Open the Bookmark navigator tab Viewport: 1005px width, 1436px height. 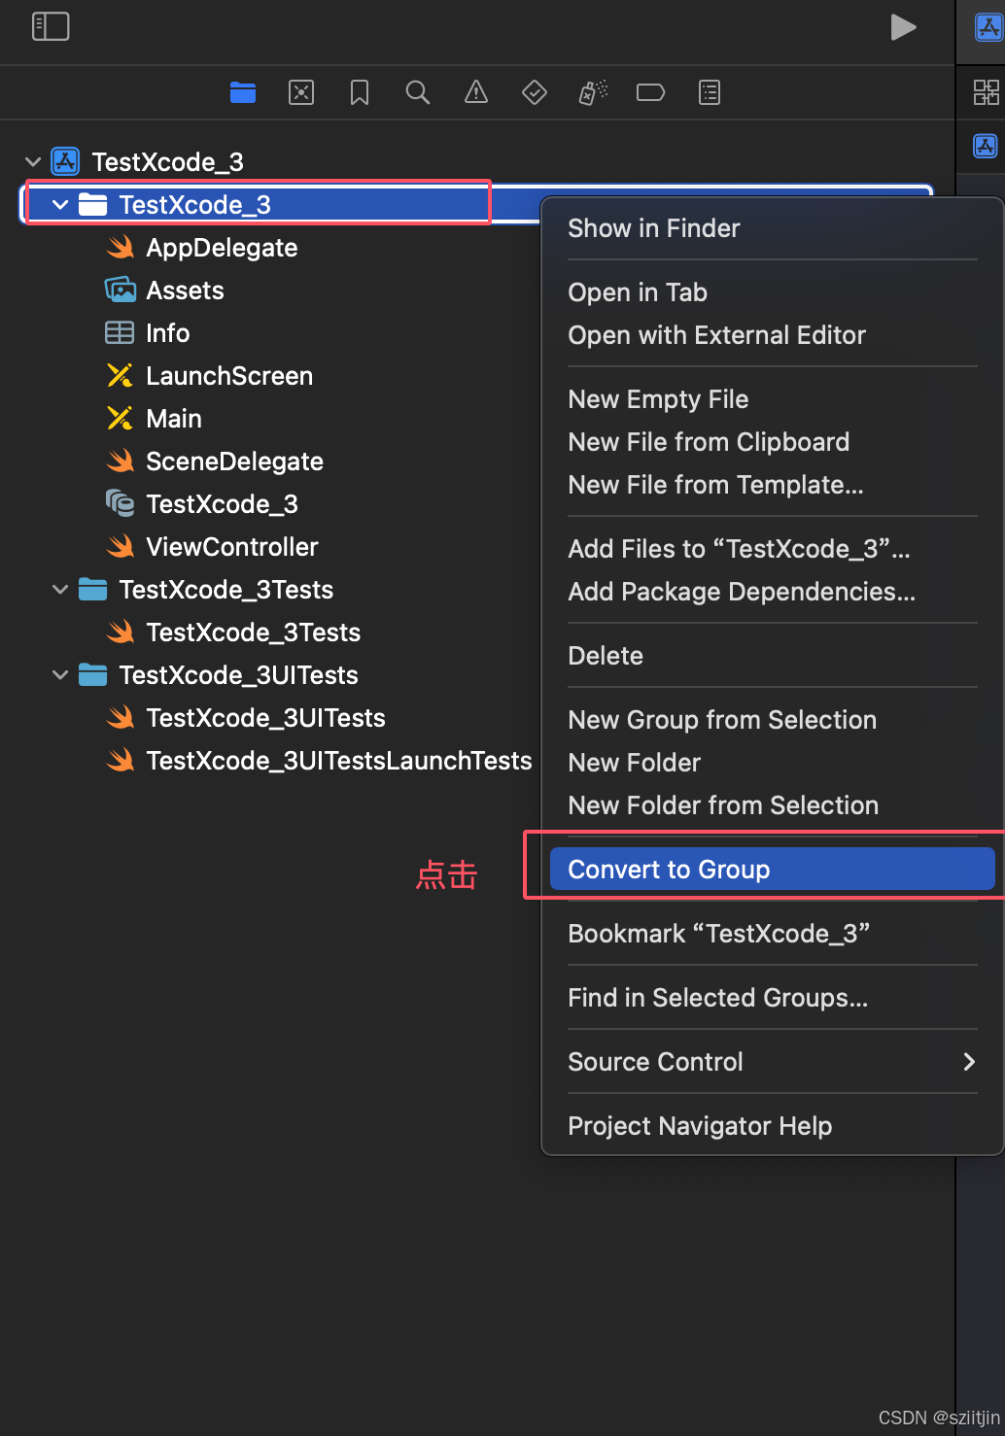[x=360, y=92]
